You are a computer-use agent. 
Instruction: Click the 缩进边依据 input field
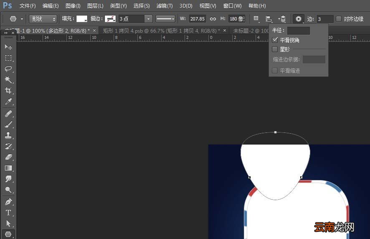[x=314, y=59]
